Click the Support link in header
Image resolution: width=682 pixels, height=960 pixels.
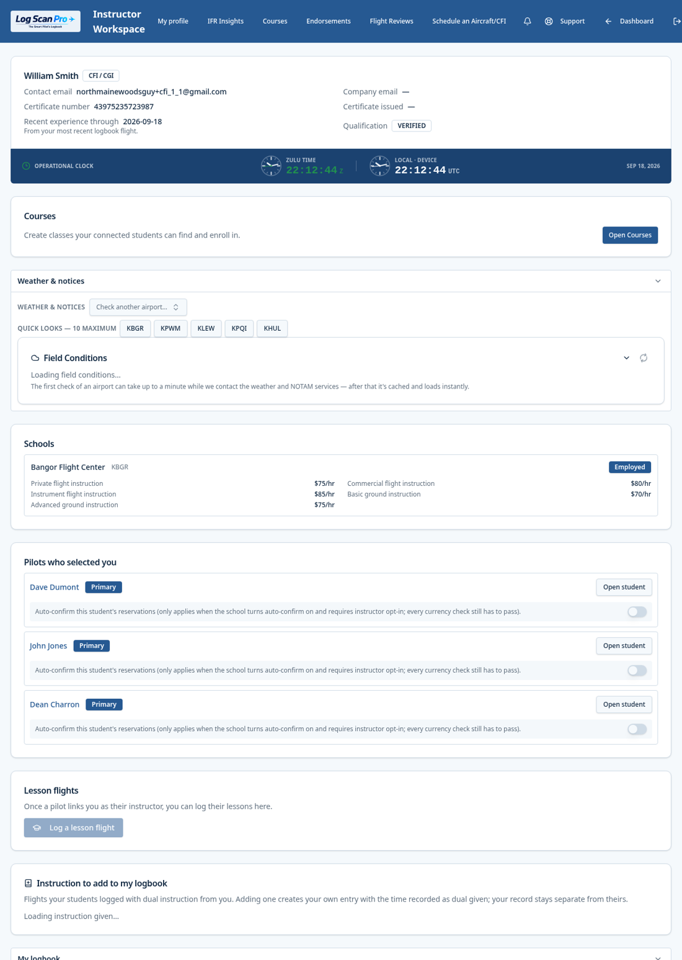click(x=572, y=21)
